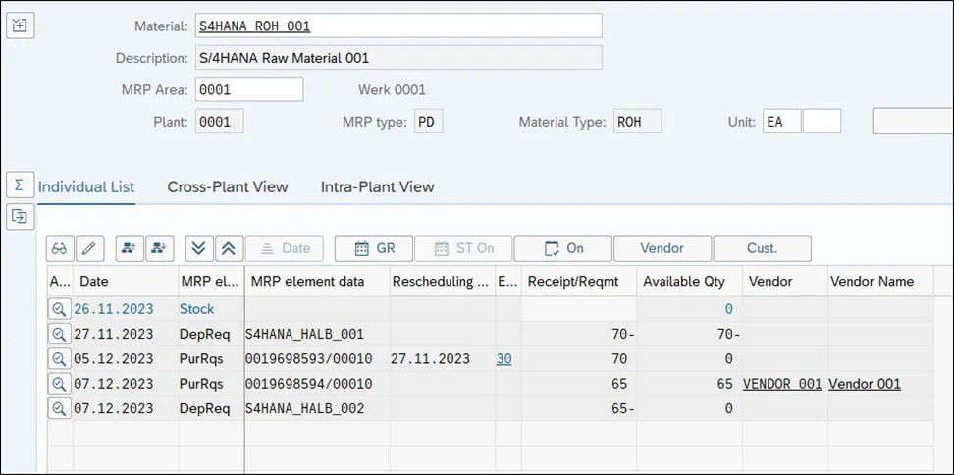Click the VENDOR_001 link
Image resolution: width=954 pixels, height=475 pixels.
(782, 384)
